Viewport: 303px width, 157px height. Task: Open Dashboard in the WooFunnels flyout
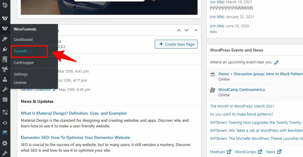point(23,39)
